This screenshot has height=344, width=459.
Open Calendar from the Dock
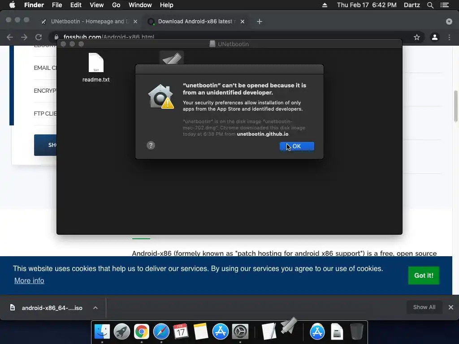[181, 331]
